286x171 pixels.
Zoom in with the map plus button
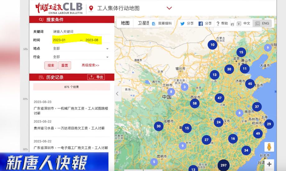269,164
